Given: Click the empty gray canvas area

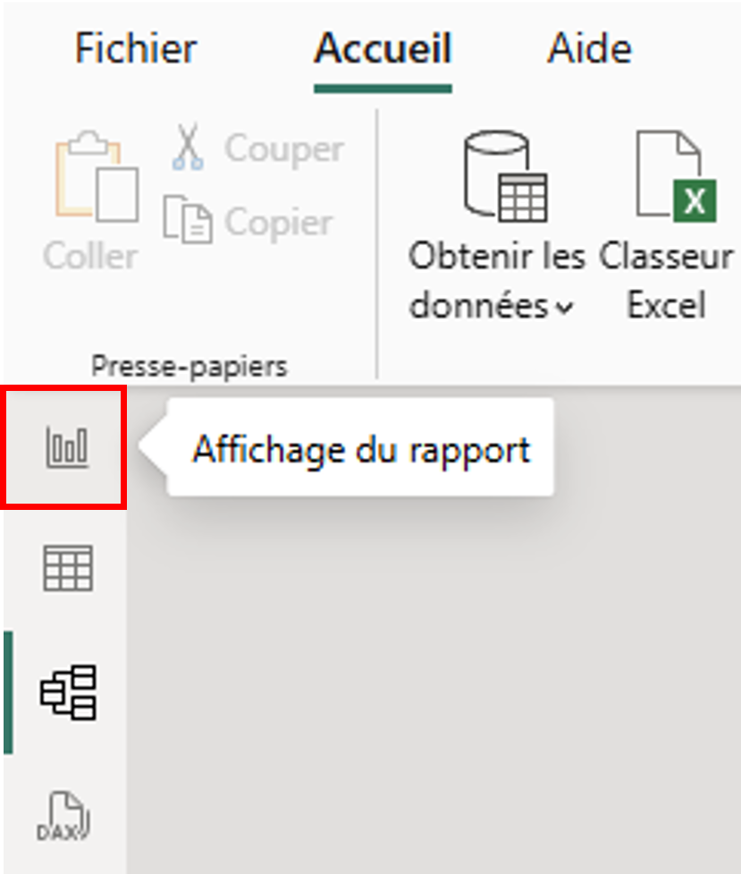Looking at the screenshot, I should pyautogui.click(x=429, y=680).
